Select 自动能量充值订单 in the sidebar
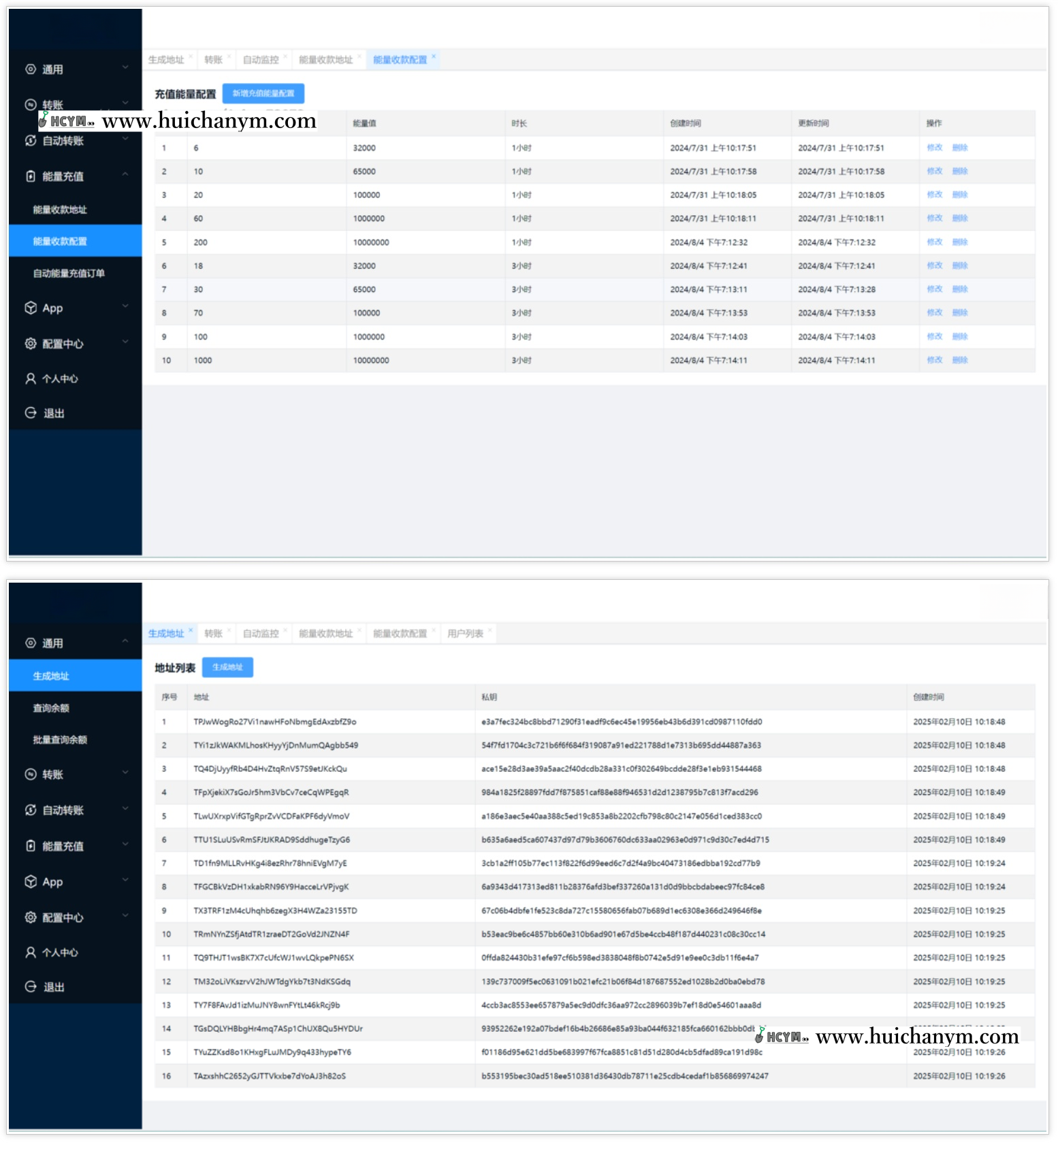This screenshot has height=1151, width=1058. coord(69,274)
